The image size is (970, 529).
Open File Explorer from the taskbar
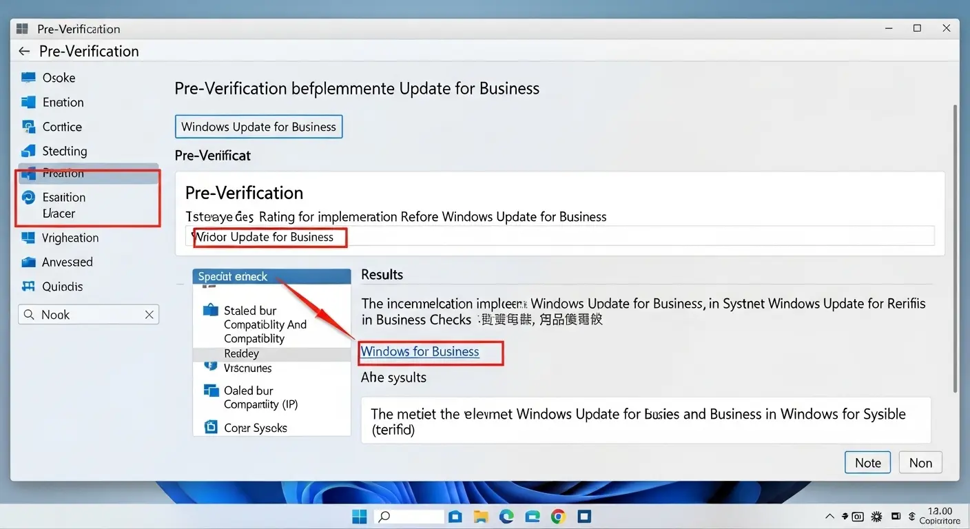click(481, 517)
